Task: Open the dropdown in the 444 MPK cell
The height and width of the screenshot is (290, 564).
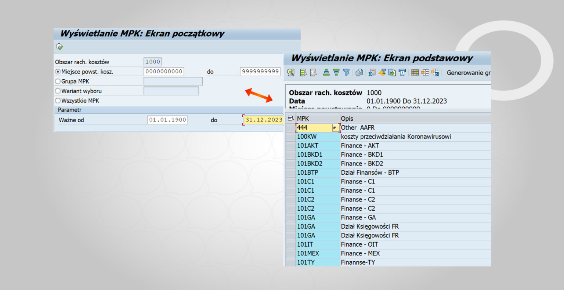Action: [334, 127]
